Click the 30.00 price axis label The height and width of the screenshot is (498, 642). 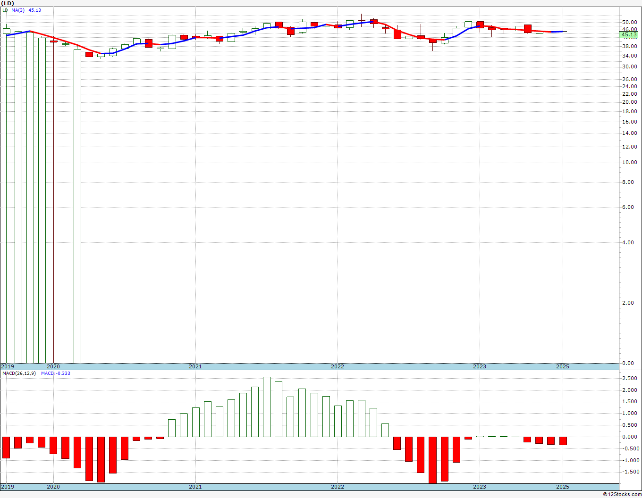pos(630,66)
